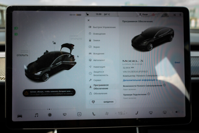Lower the volume with left arrow
199x133 pixels.
pos(172,112)
